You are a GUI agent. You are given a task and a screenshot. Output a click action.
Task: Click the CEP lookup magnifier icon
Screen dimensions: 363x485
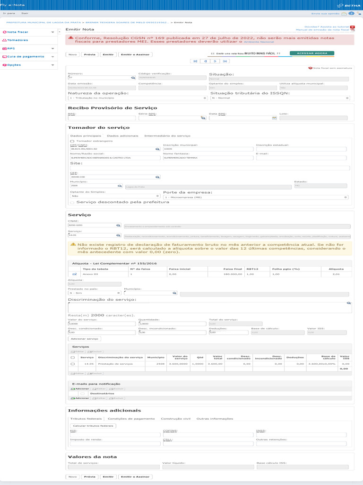158,177
